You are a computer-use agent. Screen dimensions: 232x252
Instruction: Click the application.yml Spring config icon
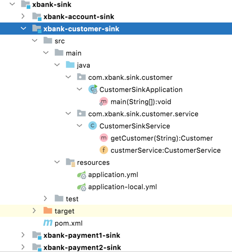point(81,175)
